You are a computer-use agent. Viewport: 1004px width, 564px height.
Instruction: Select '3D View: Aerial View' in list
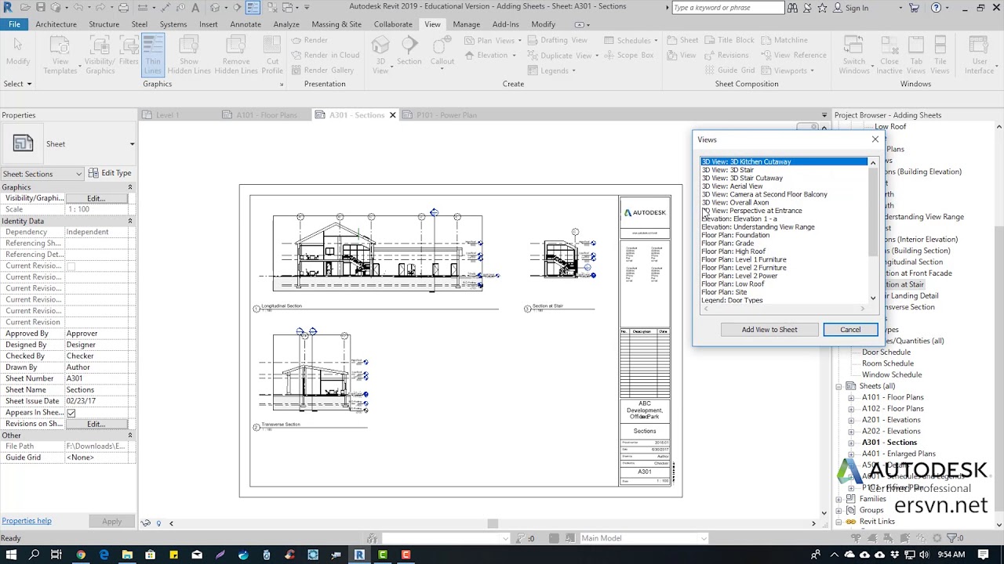point(732,186)
